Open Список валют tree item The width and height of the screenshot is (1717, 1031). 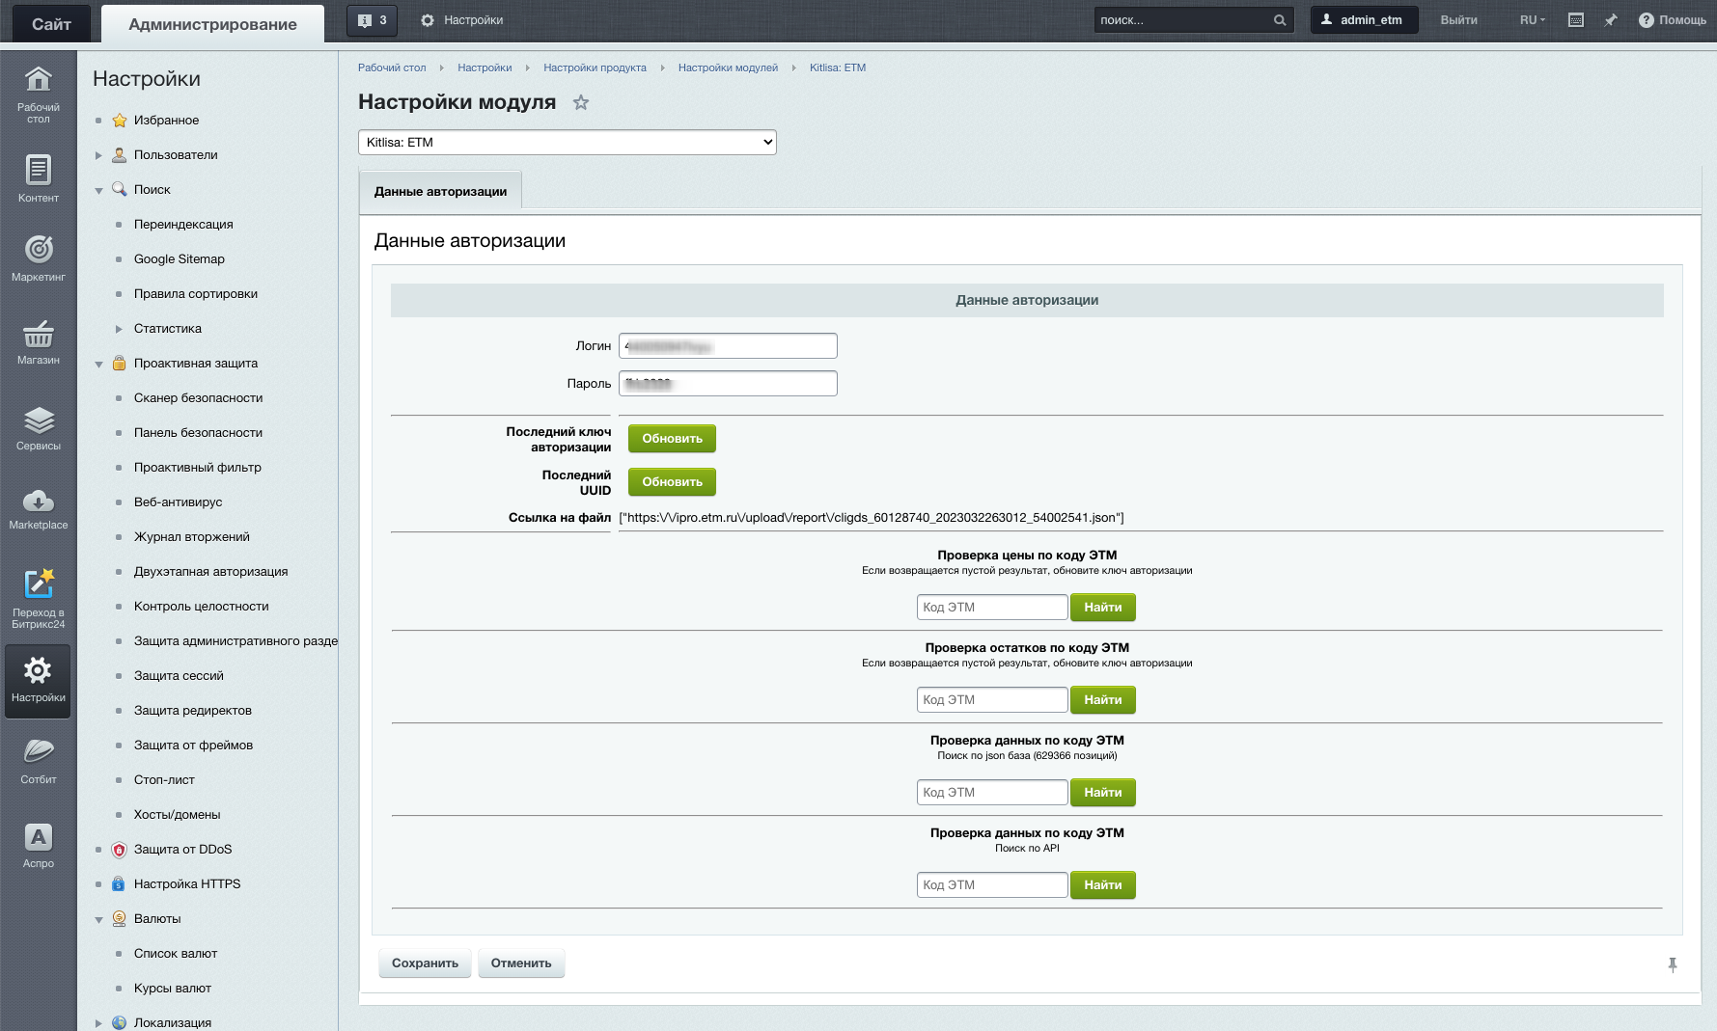(176, 954)
